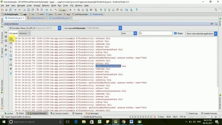
Task: Click the Paste icon in toolbar
Action: click(x=33, y=10)
